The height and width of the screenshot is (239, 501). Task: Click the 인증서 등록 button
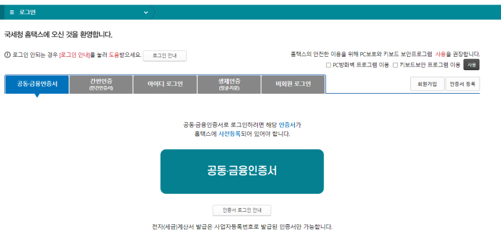coord(463,84)
